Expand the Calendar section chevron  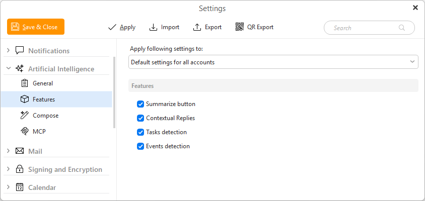tap(8, 187)
